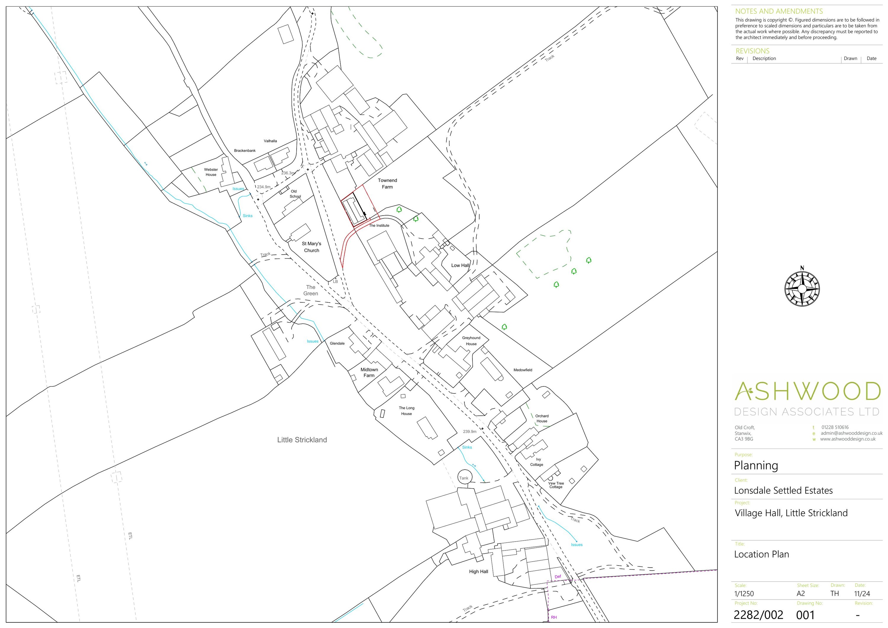Click the north compass rose symbol
The width and height of the screenshot is (888, 628).
click(802, 289)
